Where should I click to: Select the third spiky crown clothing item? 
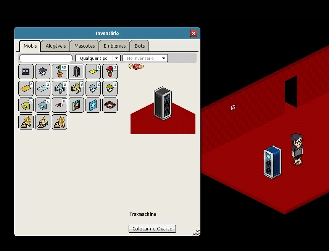click(x=60, y=122)
